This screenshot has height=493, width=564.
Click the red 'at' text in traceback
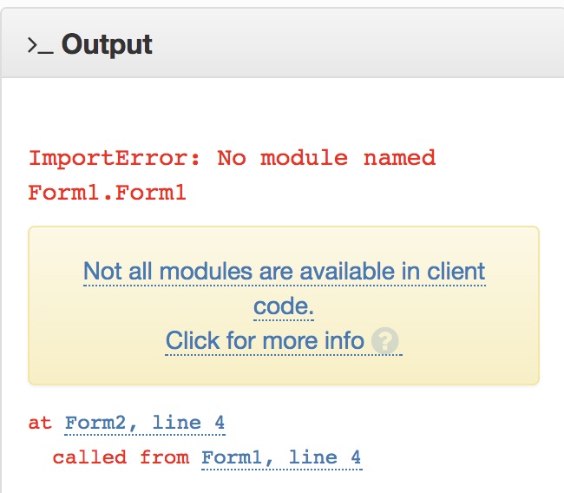[x=40, y=423]
